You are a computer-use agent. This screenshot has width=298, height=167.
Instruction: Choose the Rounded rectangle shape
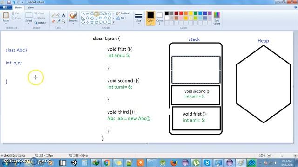point(101,13)
